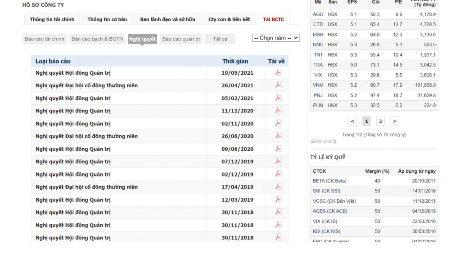Open NNC stock ticker link

pos(318,44)
